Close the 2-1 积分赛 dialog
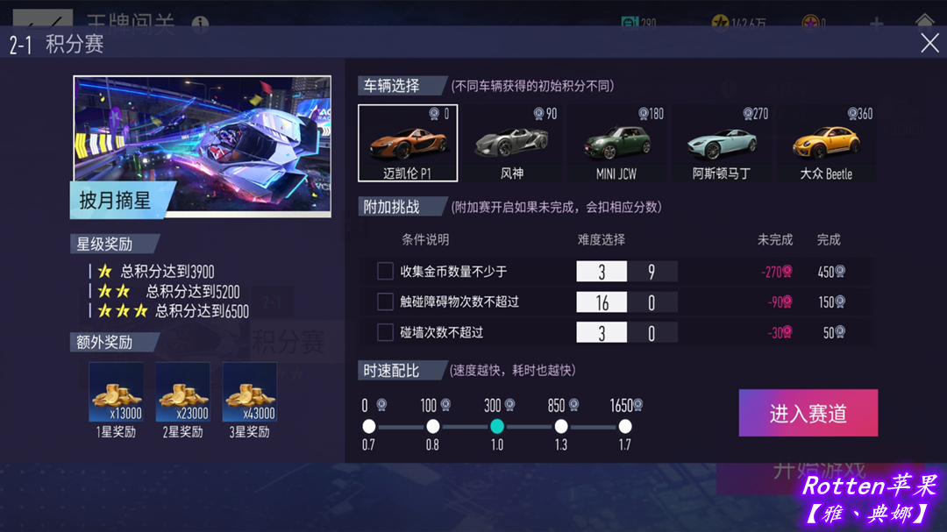Image resolution: width=947 pixels, height=532 pixels. (929, 43)
